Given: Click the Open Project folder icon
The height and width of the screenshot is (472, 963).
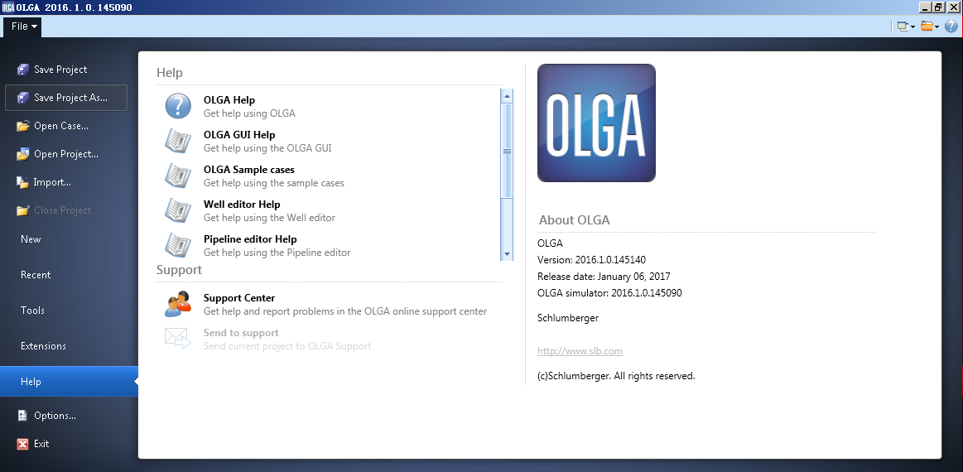Looking at the screenshot, I should [x=23, y=154].
